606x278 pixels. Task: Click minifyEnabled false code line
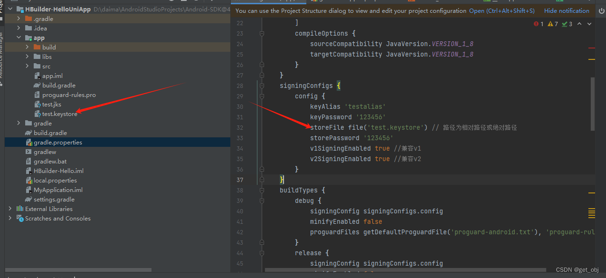point(346,221)
